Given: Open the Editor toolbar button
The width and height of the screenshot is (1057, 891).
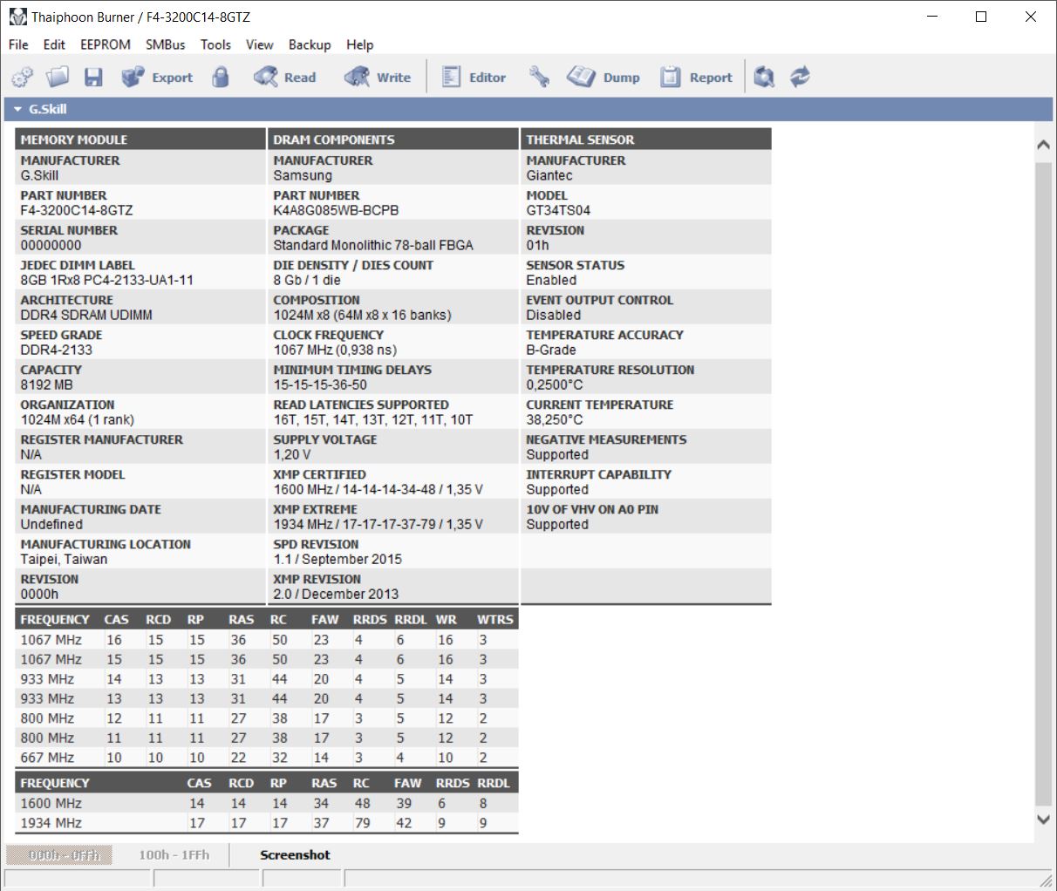Looking at the screenshot, I should point(474,78).
